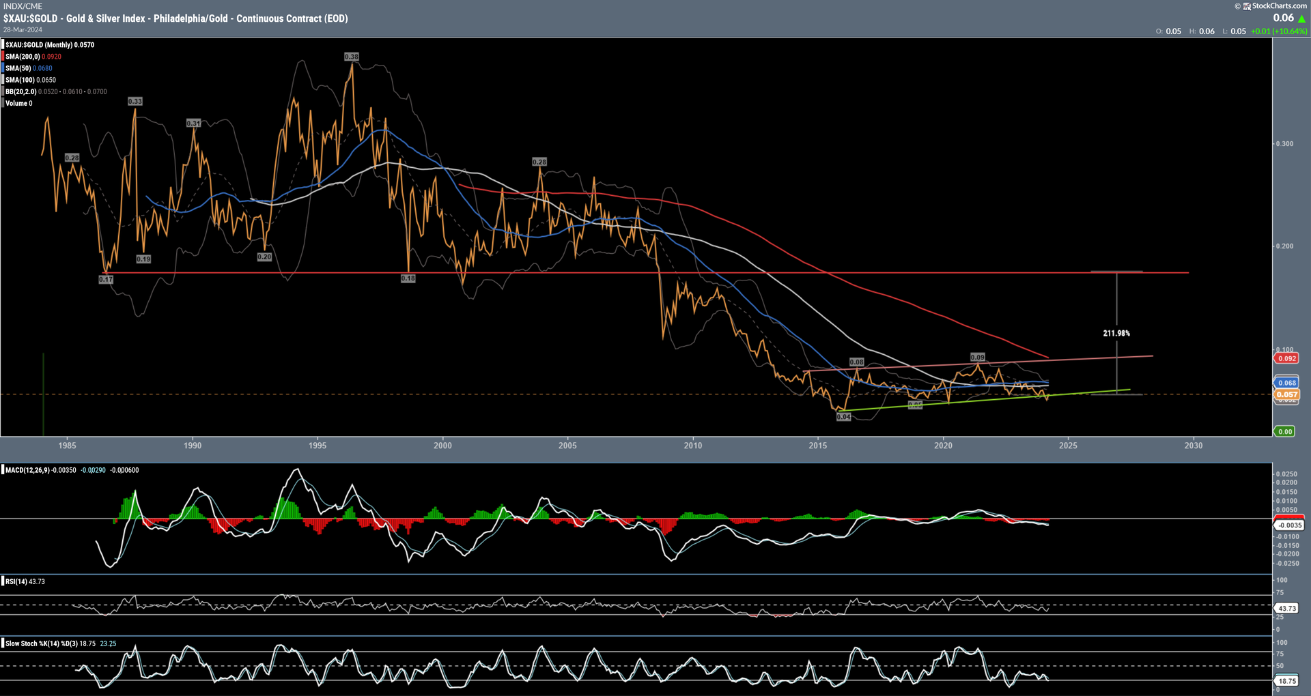
Task: Click the MACD -0.0035 value tag
Action: tap(1289, 525)
